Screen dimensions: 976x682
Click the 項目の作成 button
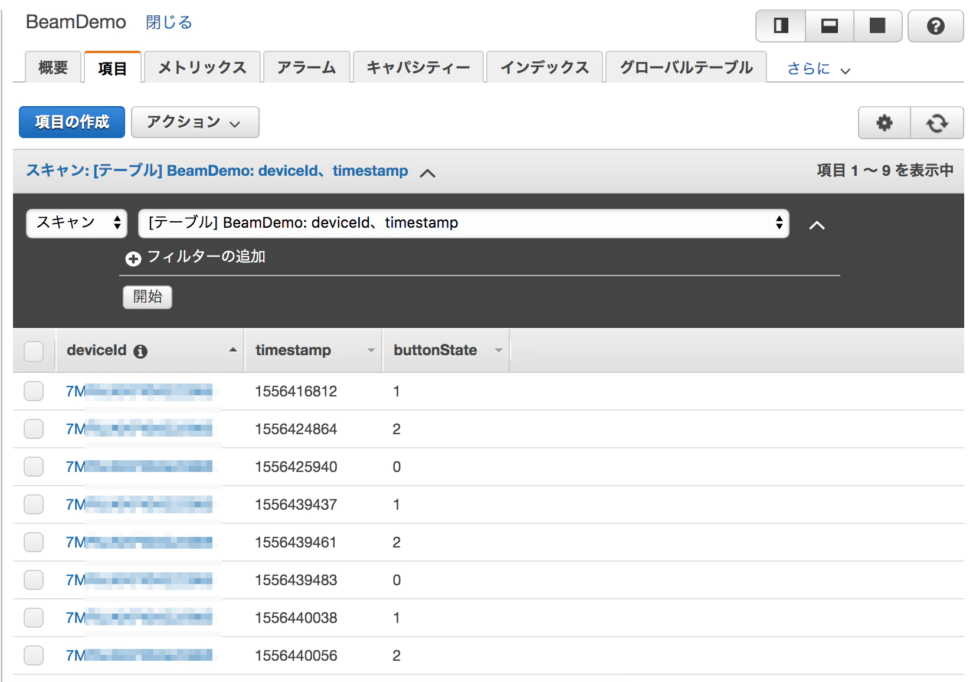pos(72,122)
